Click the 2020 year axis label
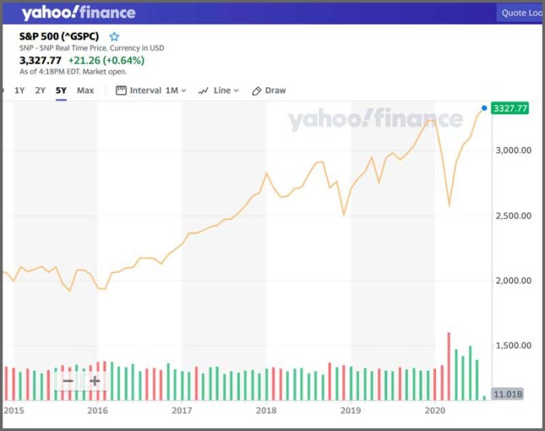The height and width of the screenshot is (431, 545). point(434,410)
